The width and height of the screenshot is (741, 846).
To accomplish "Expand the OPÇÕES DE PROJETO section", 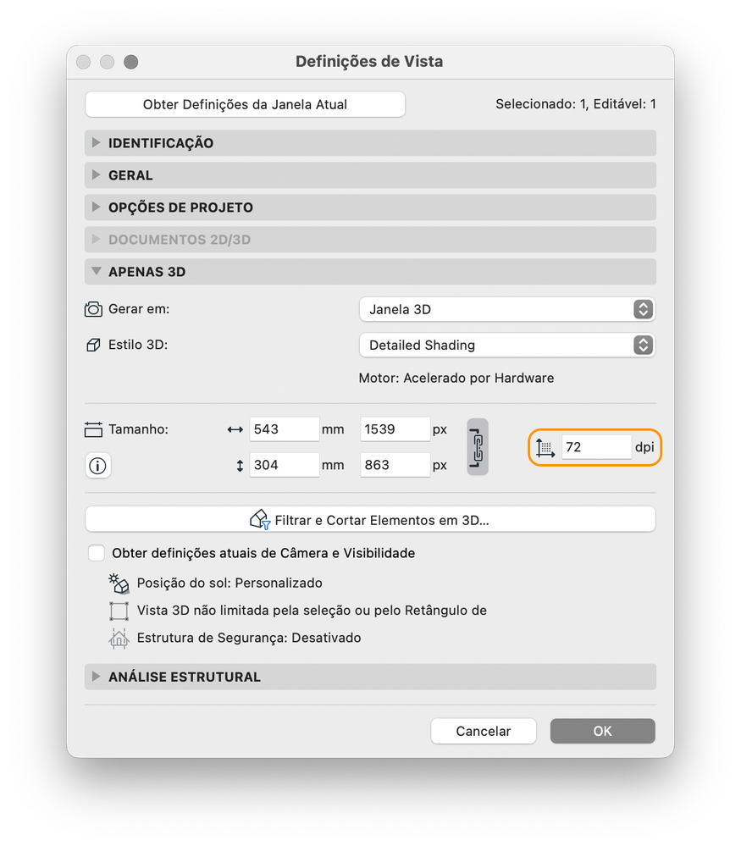I will 370,207.
